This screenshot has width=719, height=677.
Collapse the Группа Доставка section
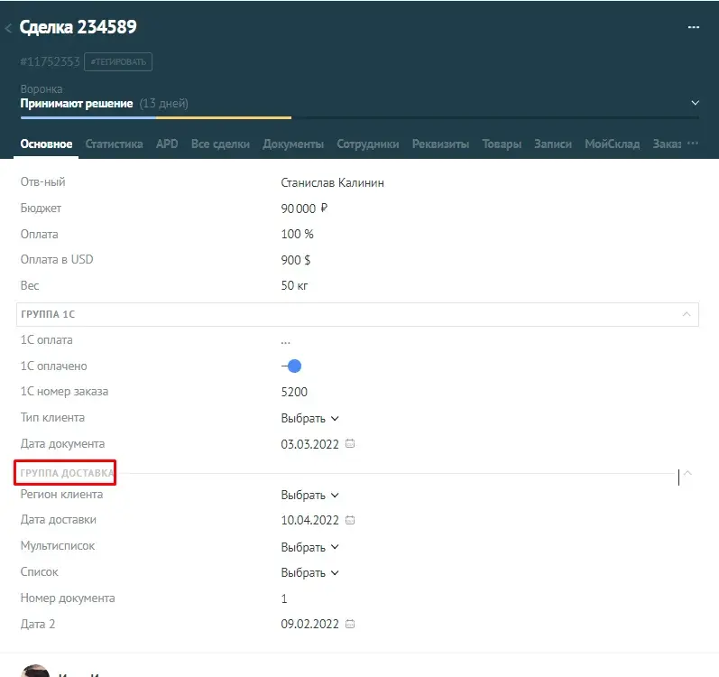(687, 473)
